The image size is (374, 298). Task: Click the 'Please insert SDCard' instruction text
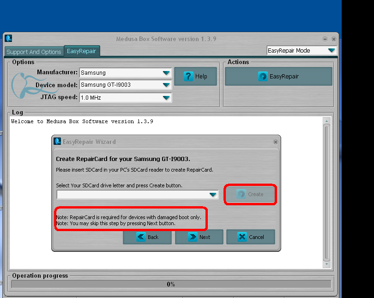134,170
